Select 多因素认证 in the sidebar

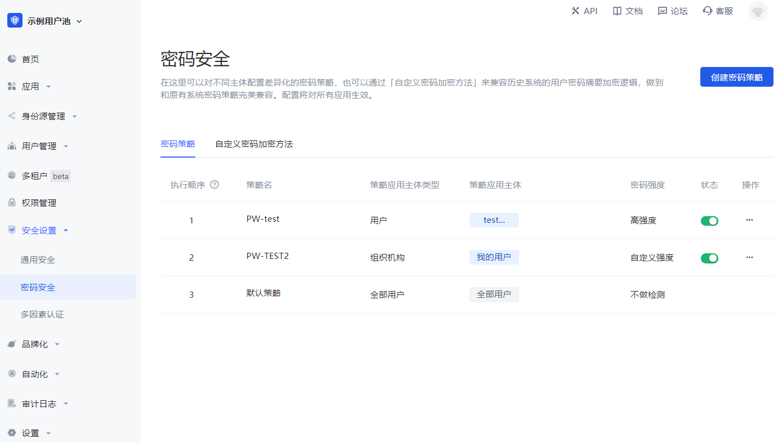point(42,314)
